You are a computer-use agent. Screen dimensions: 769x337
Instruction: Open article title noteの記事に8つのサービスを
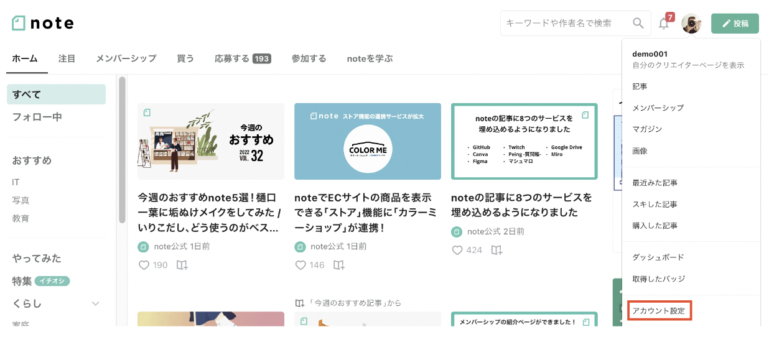(521, 205)
